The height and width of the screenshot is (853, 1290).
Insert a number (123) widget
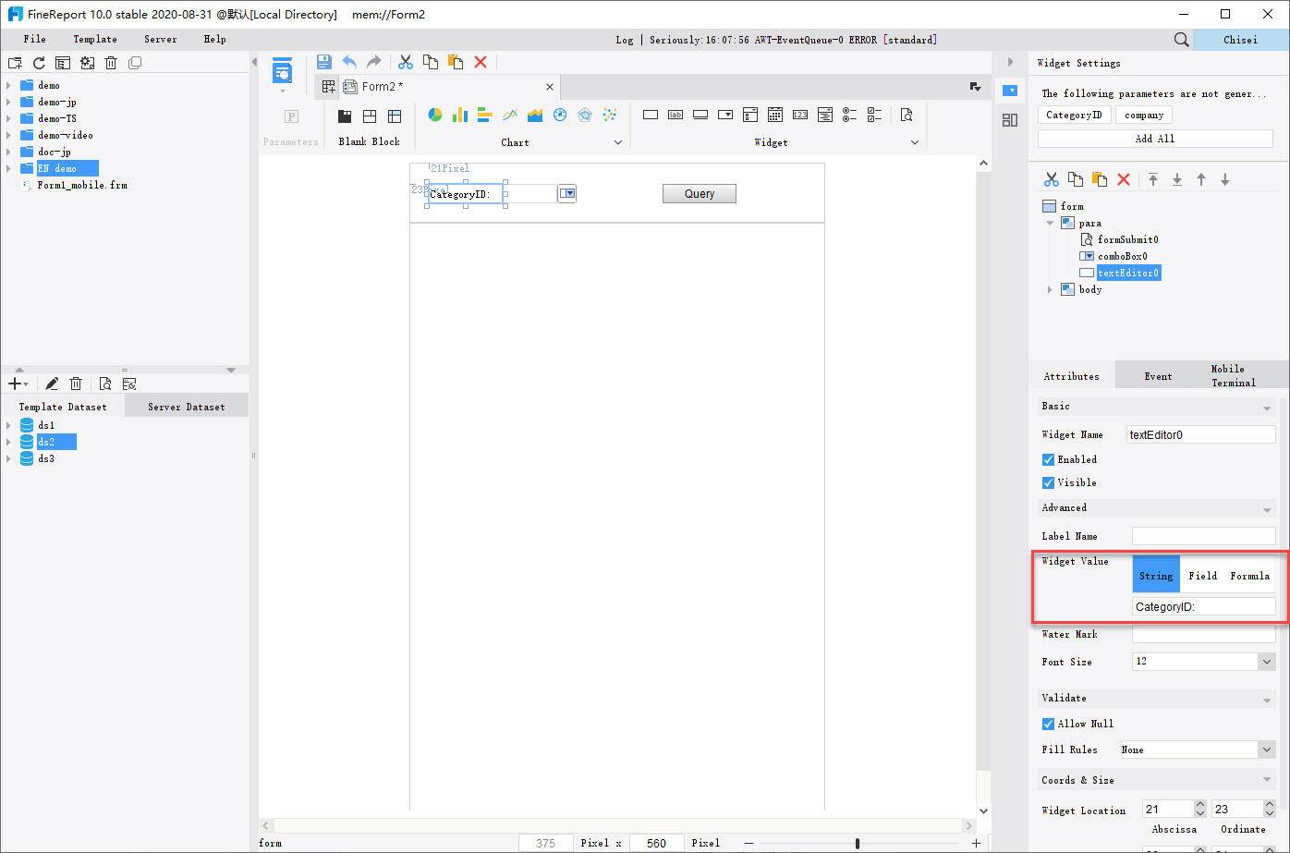[x=800, y=115]
